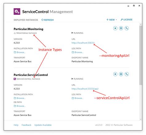Maximize the ServiceControl Management window
146x135 pixels.
tap(134, 6)
